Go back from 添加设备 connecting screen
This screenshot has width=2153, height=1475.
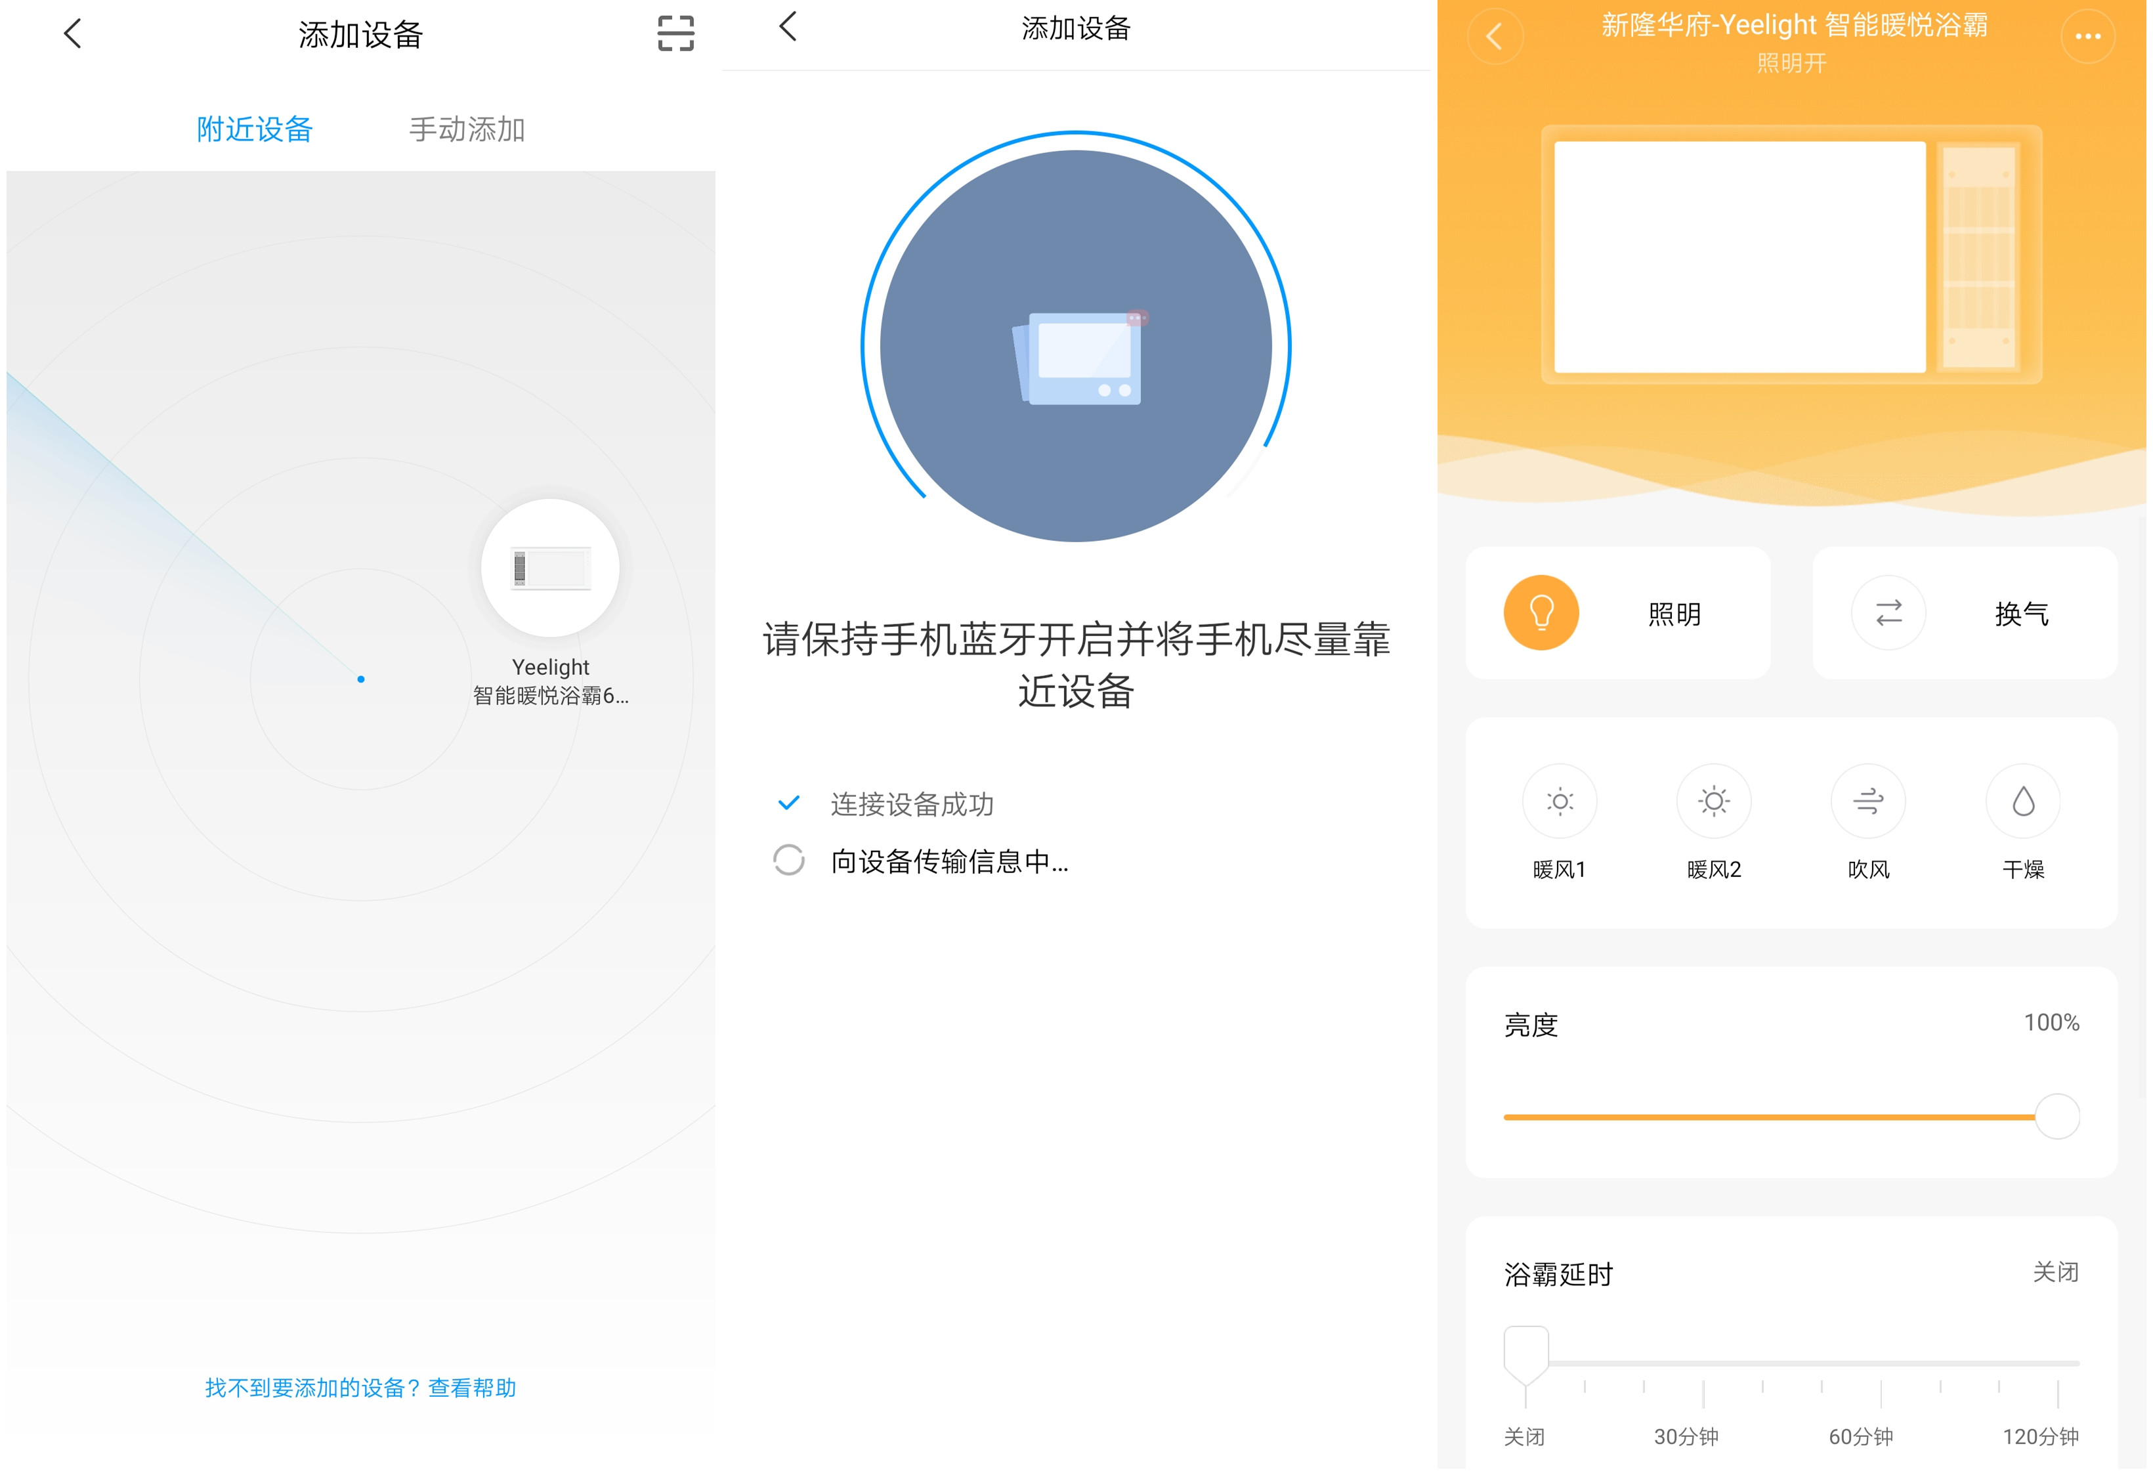click(786, 29)
